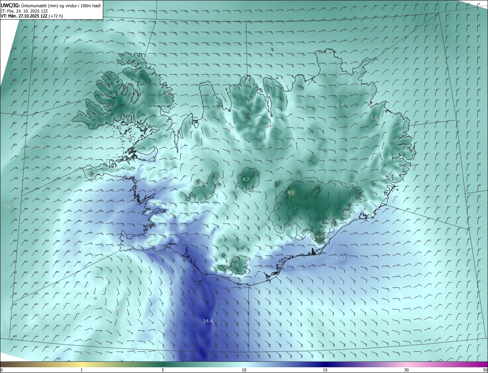
Task: Click the title text "Úrkomumætti (mm) og vindur í 100m hæð"
Action: point(61,6)
